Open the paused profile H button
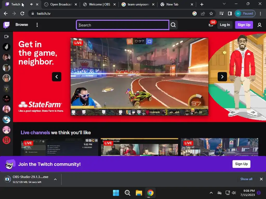Viewport: 266px width, 199px height. tap(245, 13)
